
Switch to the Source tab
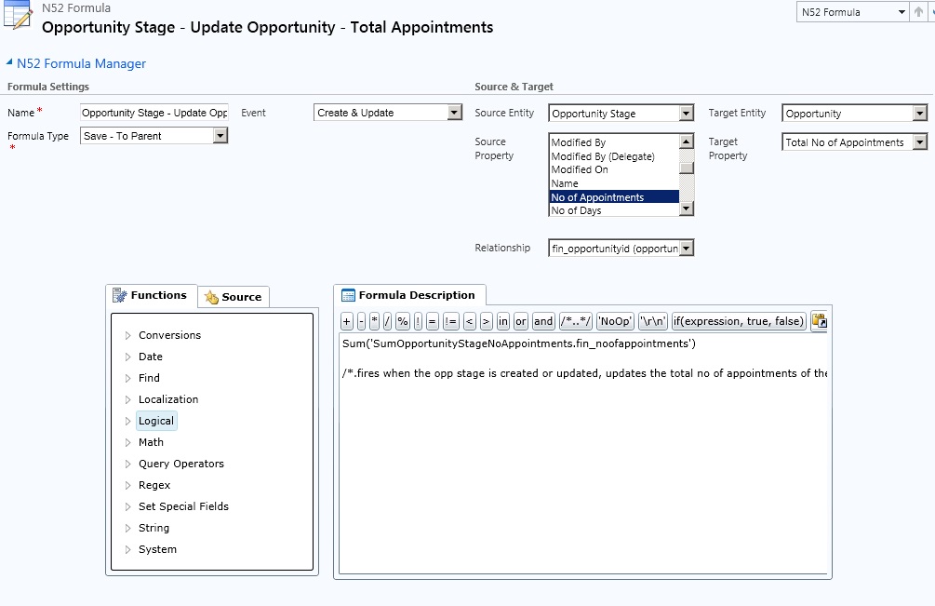pyautogui.click(x=234, y=297)
